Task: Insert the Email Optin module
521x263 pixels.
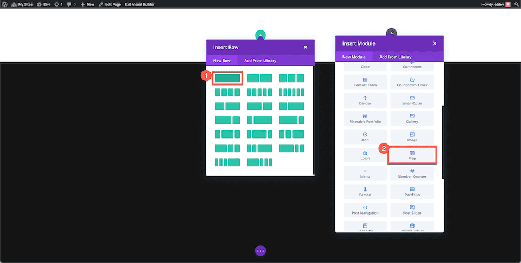Action: point(412,101)
